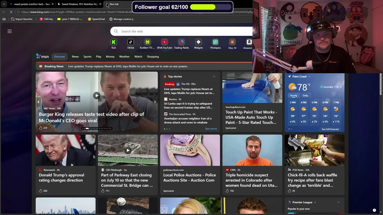Screen dimensions: 383x215
Task: Open the TikFinity bookmark
Action: click(x=46, y=19)
